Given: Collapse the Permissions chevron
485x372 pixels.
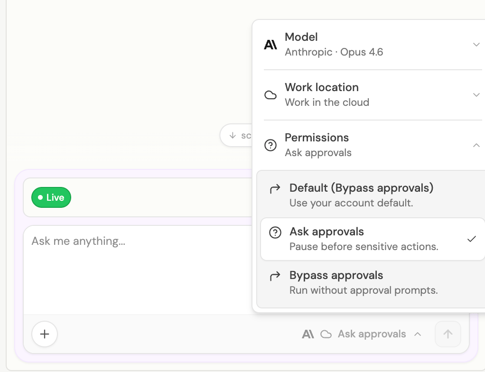Looking at the screenshot, I should pyautogui.click(x=476, y=145).
